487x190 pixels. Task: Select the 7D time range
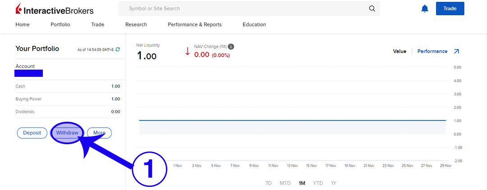point(268,183)
